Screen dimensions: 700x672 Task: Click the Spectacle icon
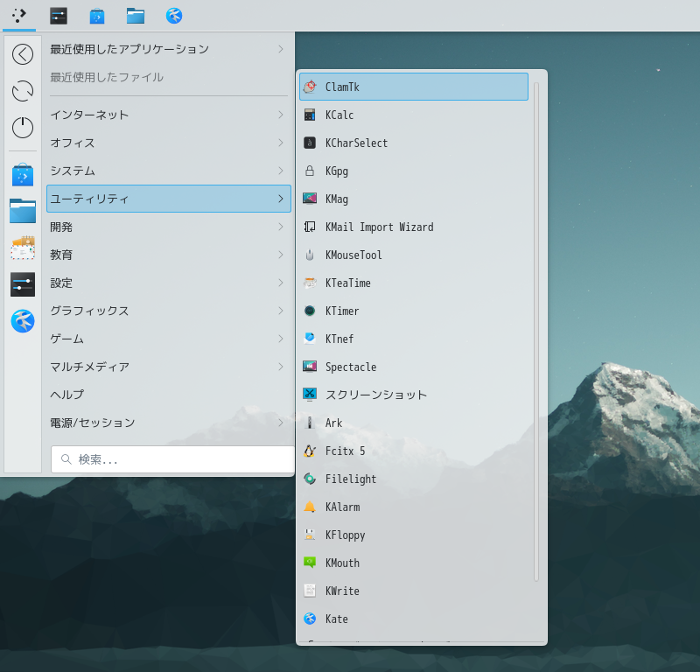310,367
